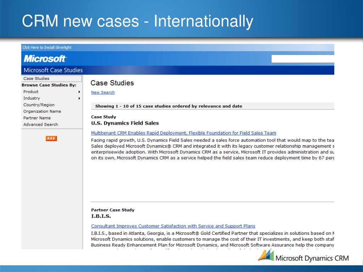
Task: Click the 'I.B.I.S.' organization heading
Action: (x=101, y=216)
